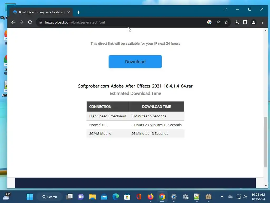Open network display tray icon

[x=239, y=197]
